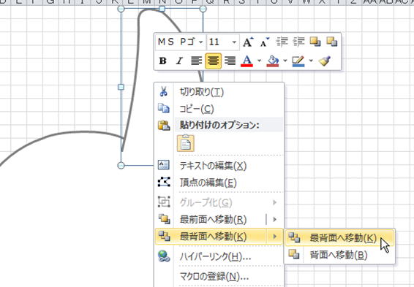Apply shape outline pen color
The height and width of the screenshot is (287, 414).
298,61
